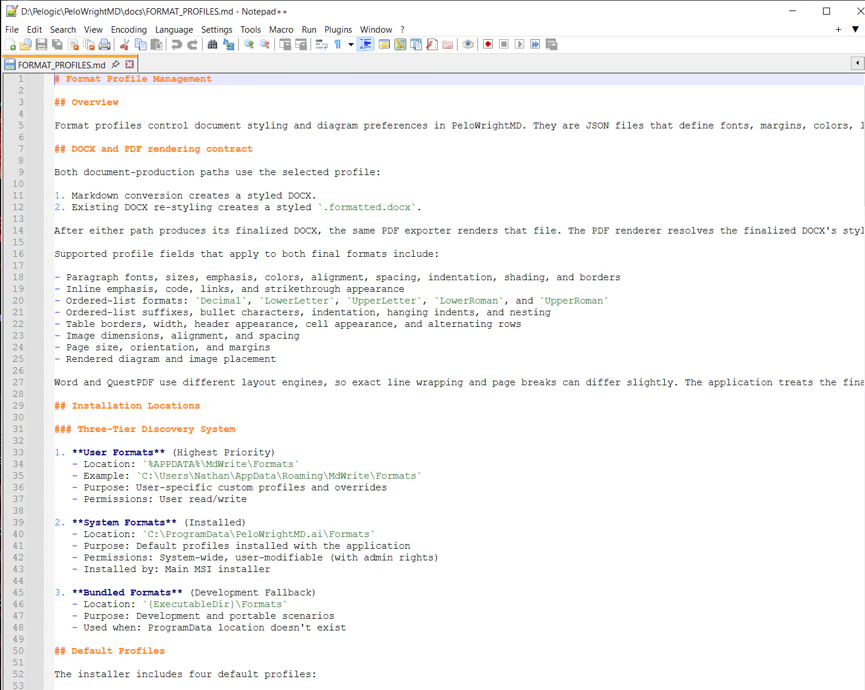Click the Save All toolbar icon

click(x=57, y=44)
